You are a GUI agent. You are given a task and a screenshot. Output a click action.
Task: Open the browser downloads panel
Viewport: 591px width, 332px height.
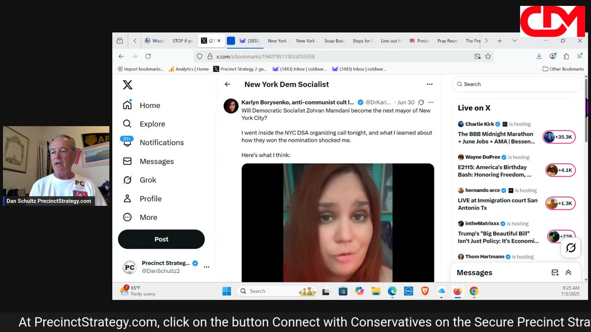coord(539,56)
